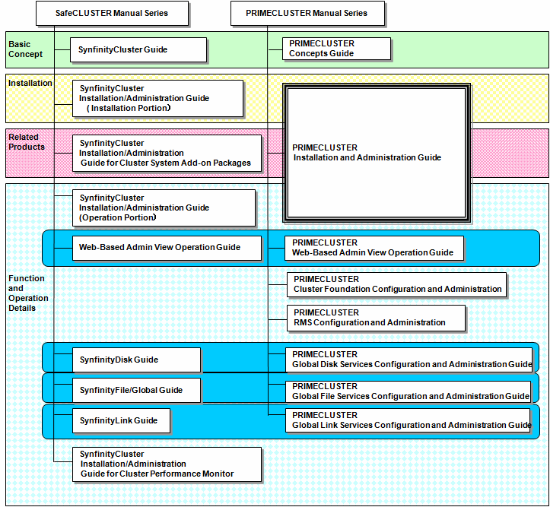This screenshot has width=550, height=507.
Task: Click the Related Products section label
Action: [x=27, y=142]
